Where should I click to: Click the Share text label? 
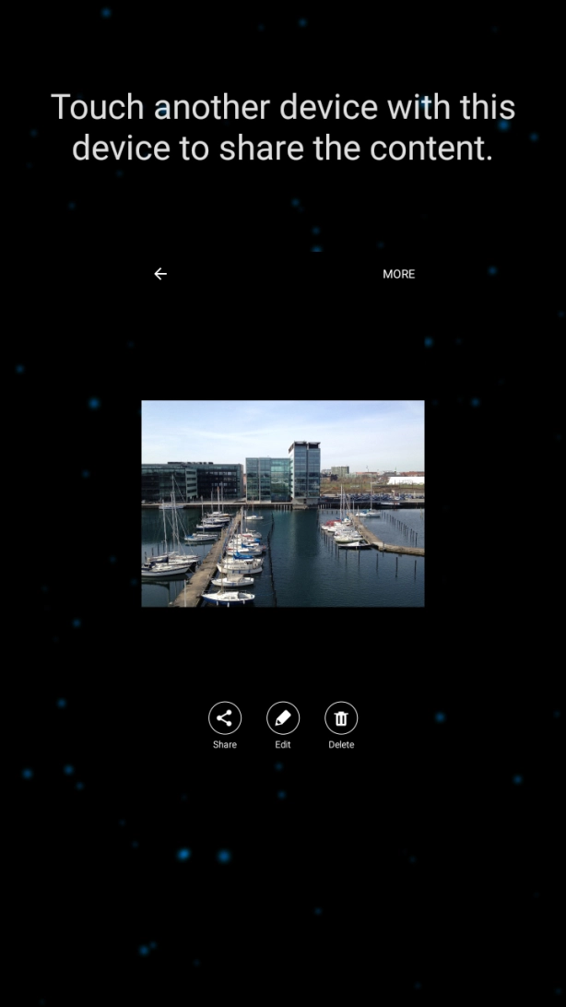224,745
